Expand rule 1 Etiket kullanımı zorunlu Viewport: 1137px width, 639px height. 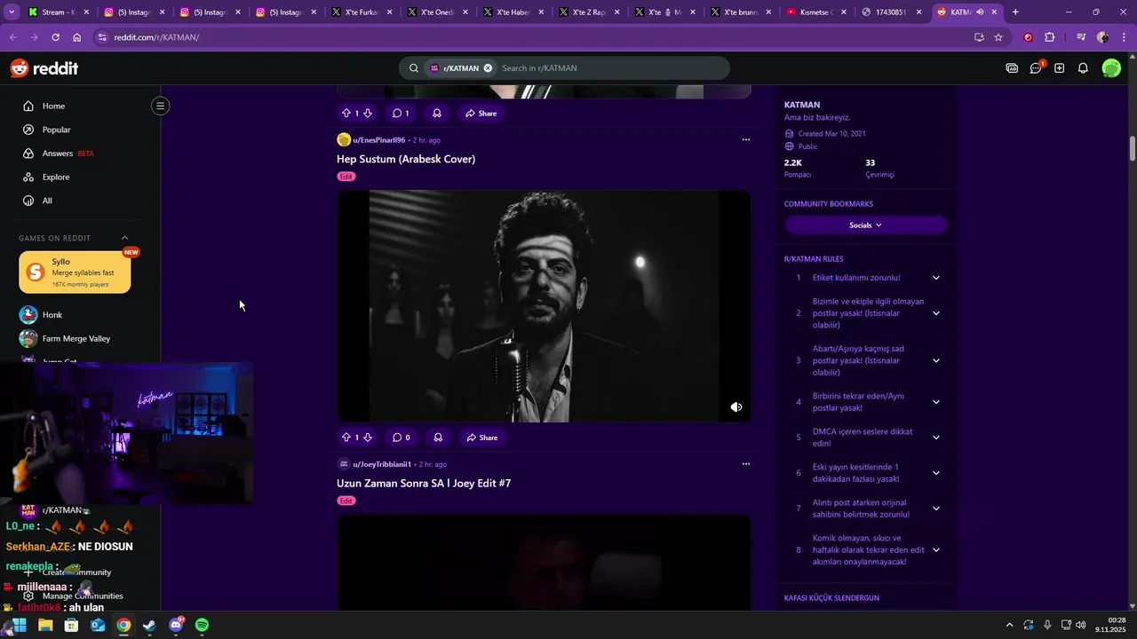(935, 278)
